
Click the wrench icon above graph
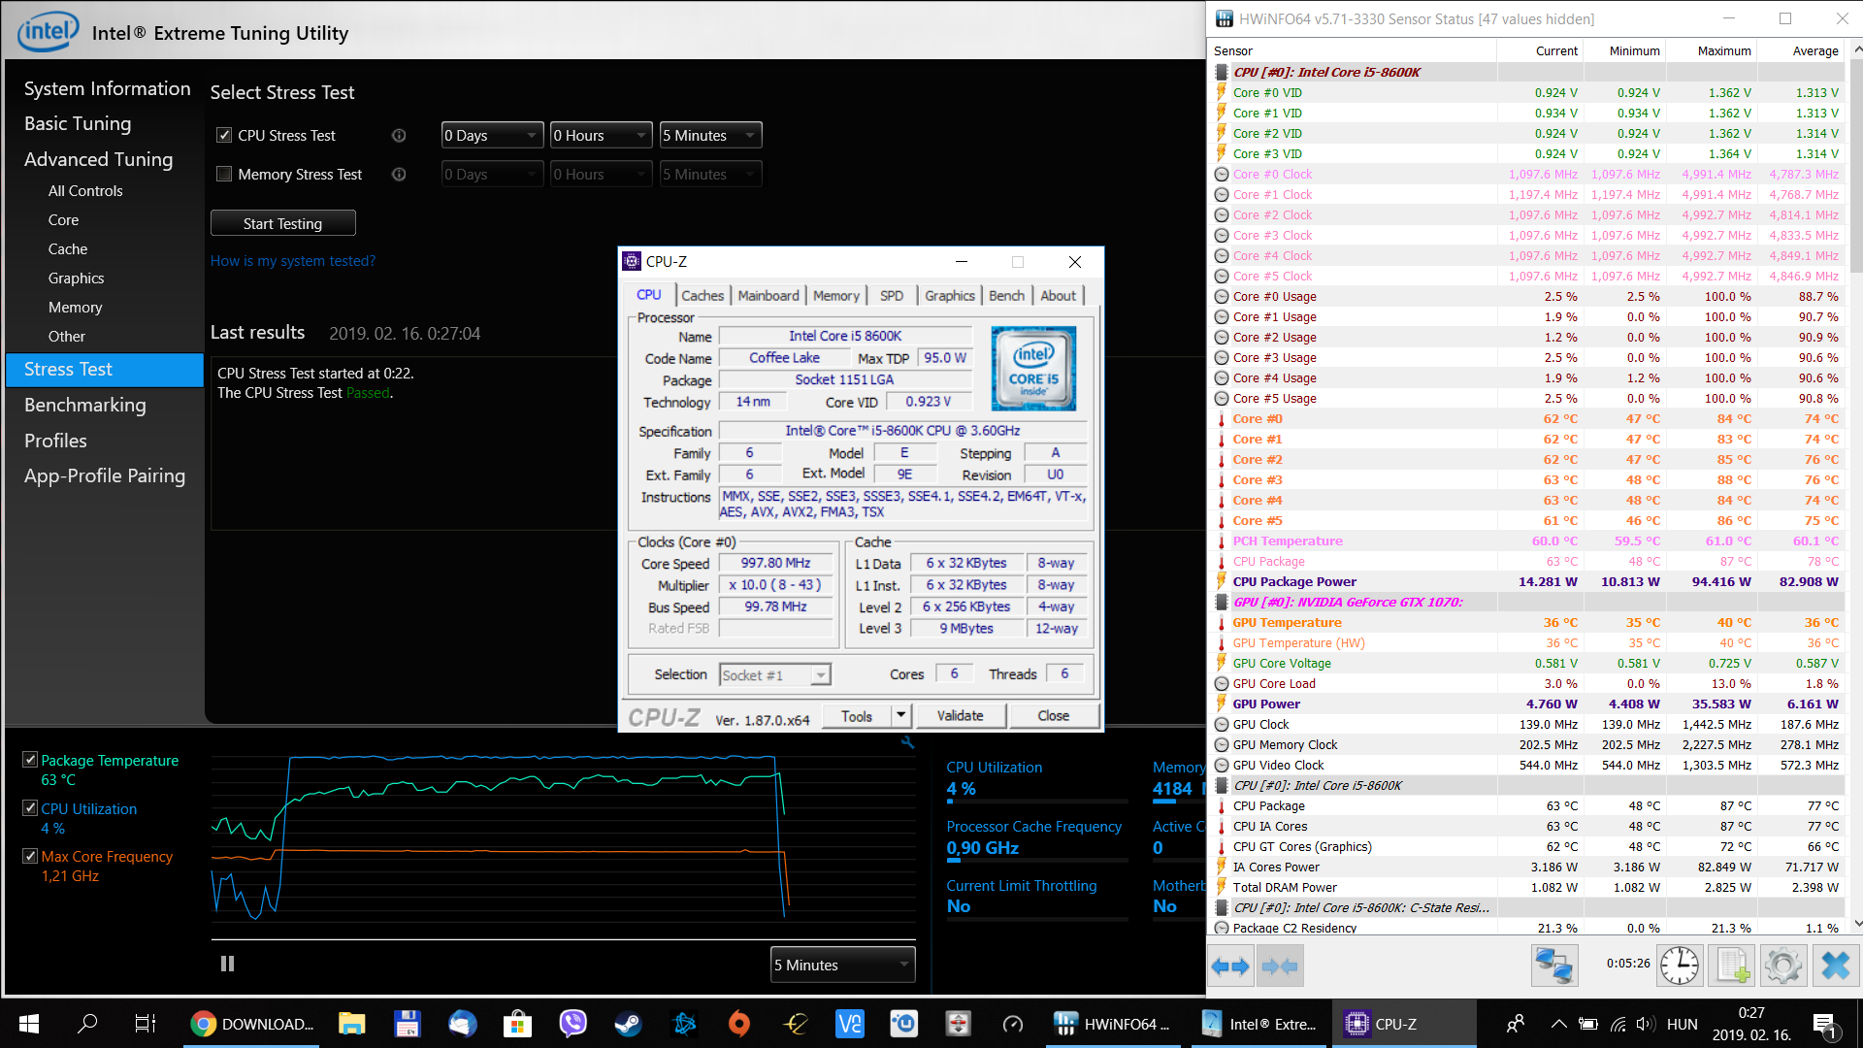907,742
